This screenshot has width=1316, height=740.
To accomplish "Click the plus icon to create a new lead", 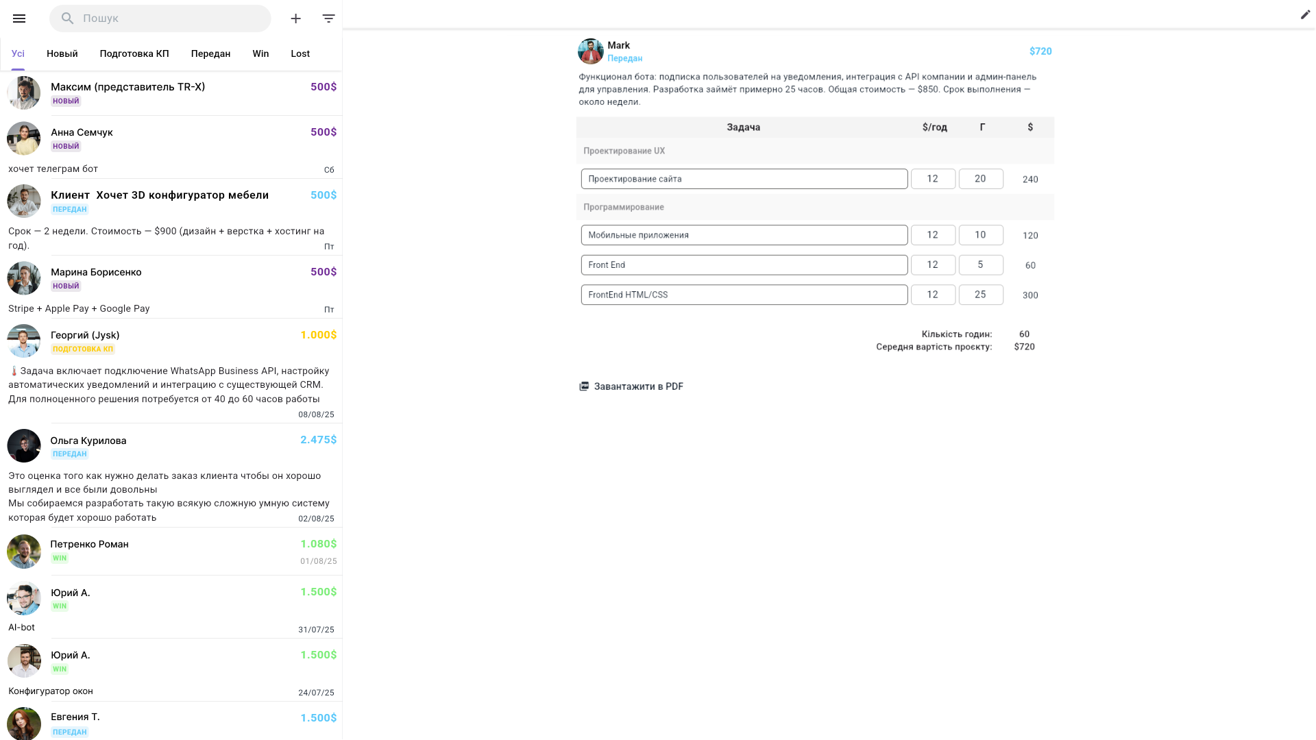I will (295, 18).
